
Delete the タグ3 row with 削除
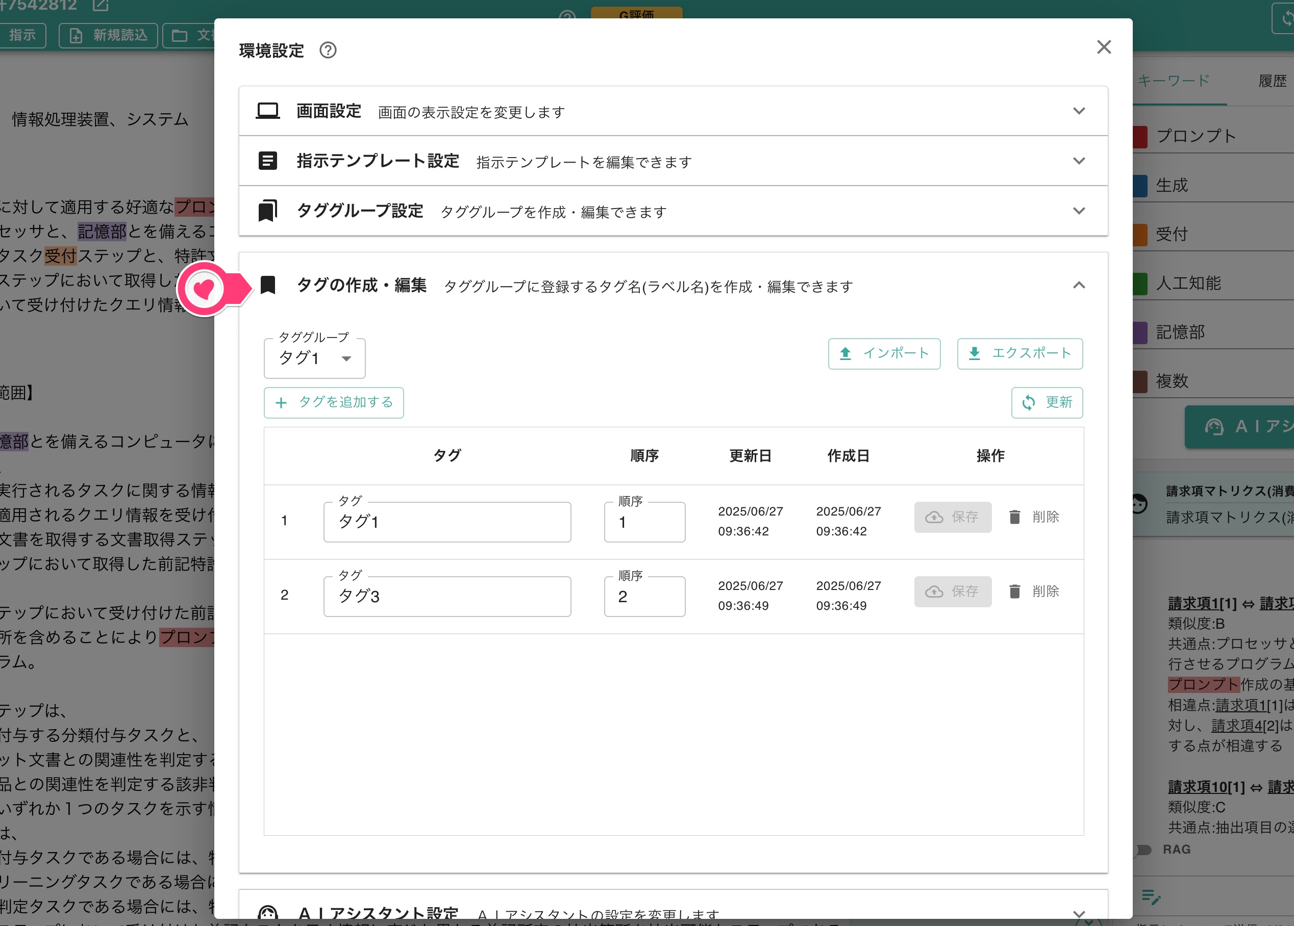click(1034, 591)
